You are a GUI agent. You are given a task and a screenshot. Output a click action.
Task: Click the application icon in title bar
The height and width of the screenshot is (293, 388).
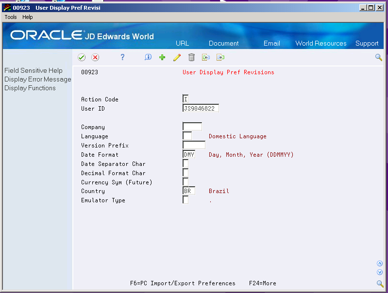7,8
